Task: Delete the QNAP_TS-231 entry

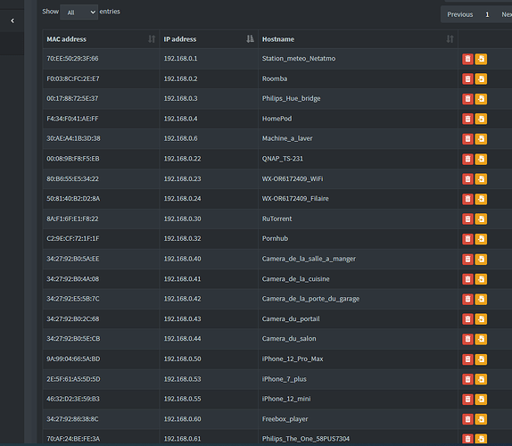Action: [x=467, y=159]
